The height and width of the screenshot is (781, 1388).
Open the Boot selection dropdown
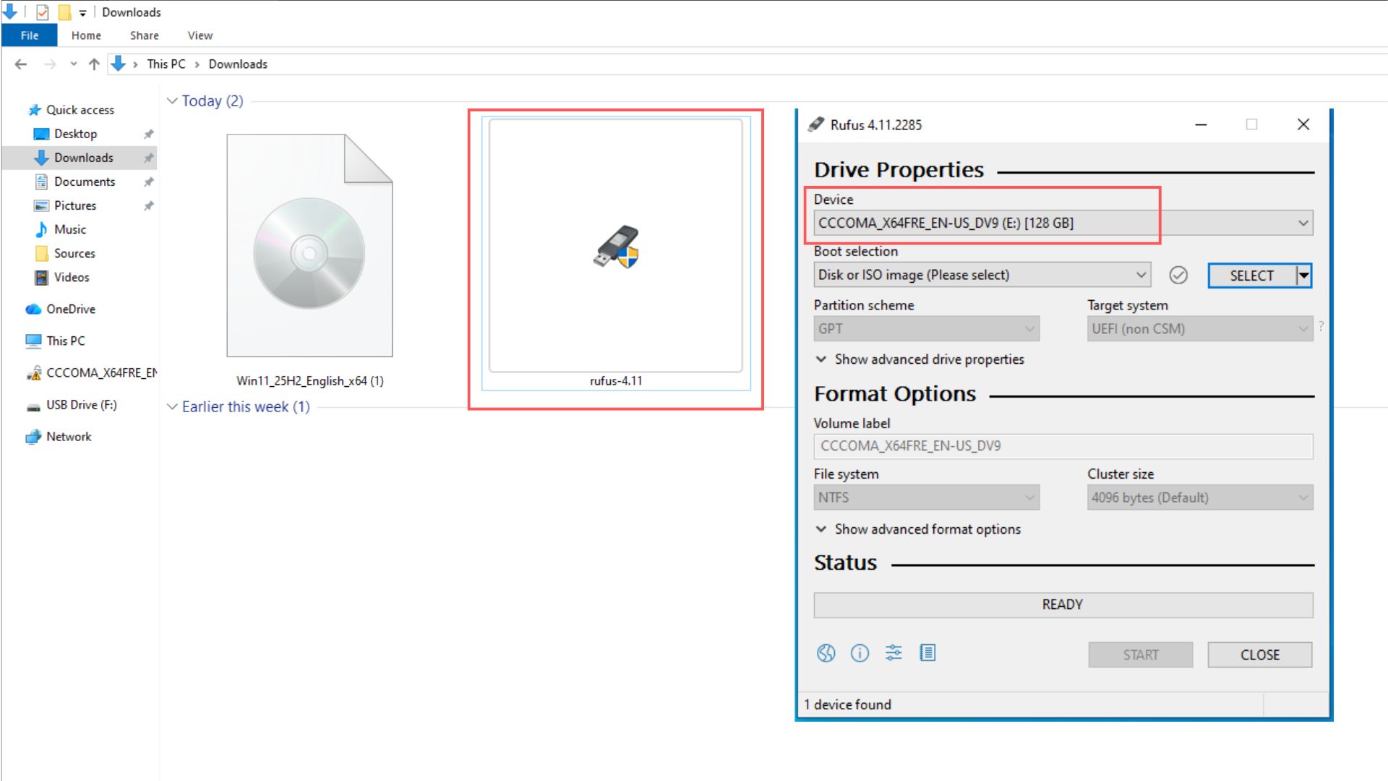coord(1141,275)
